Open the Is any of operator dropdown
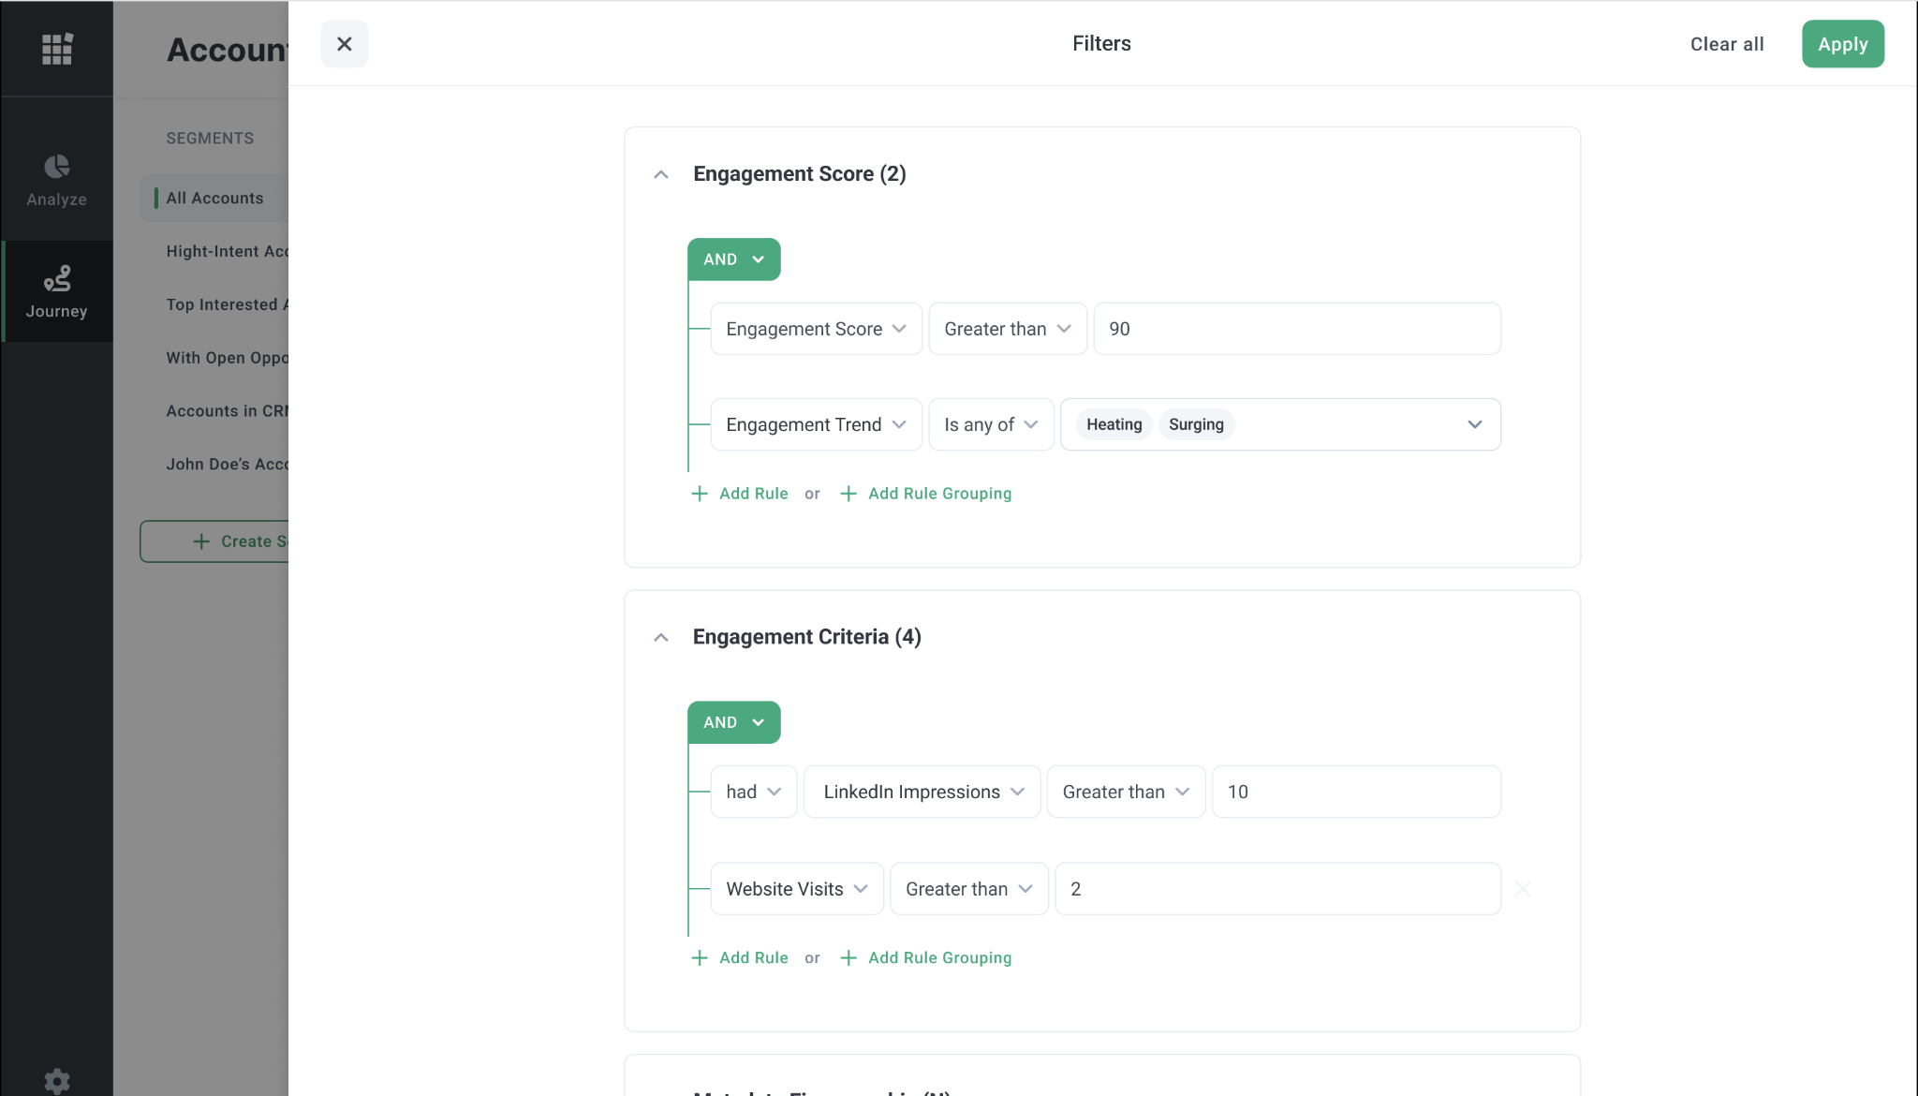This screenshot has height=1096, width=1918. coord(991,424)
